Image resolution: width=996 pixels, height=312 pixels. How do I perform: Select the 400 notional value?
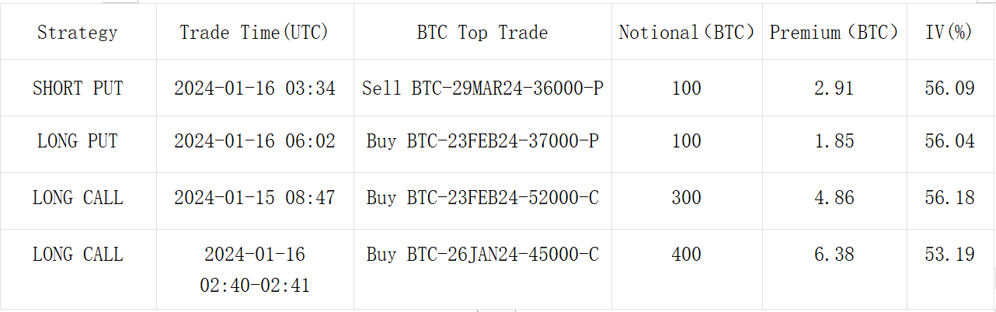687,255
